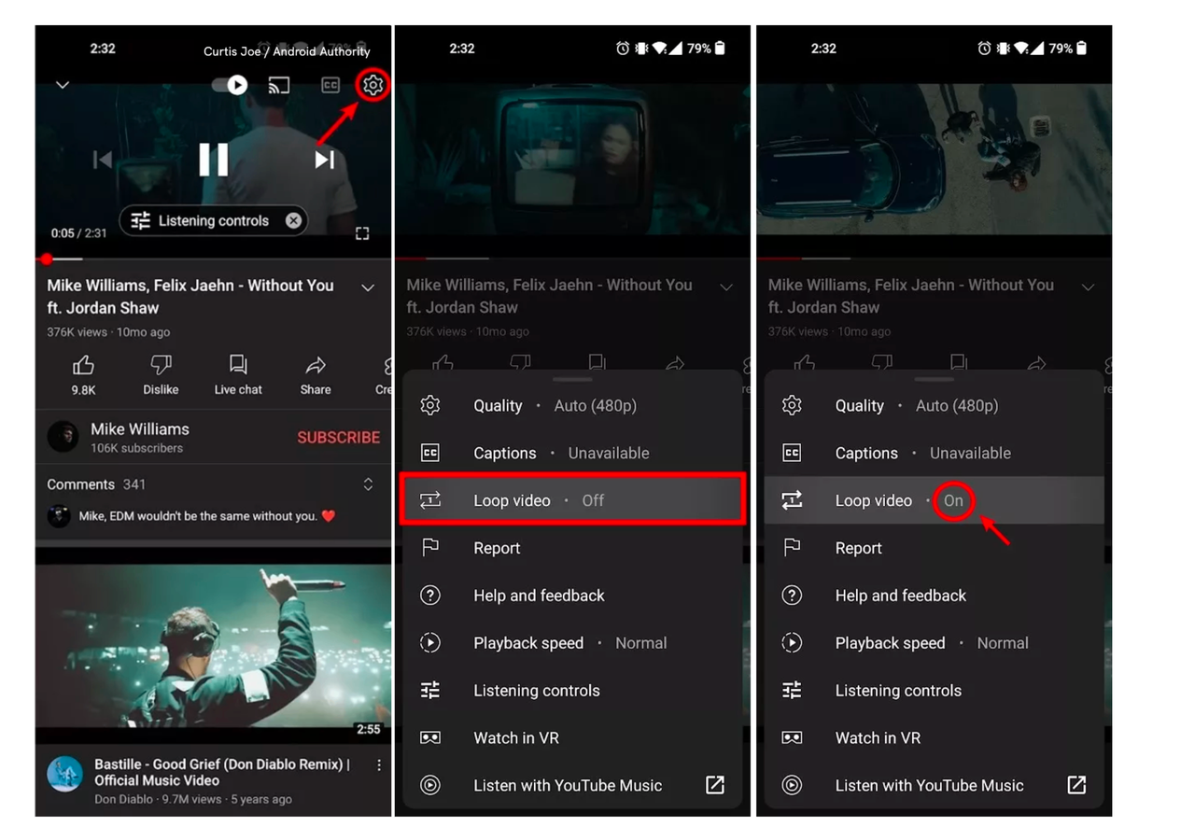Viewport: 1195px width, 827px height.
Task: Click the Help and feedback question mark icon
Action: click(429, 596)
